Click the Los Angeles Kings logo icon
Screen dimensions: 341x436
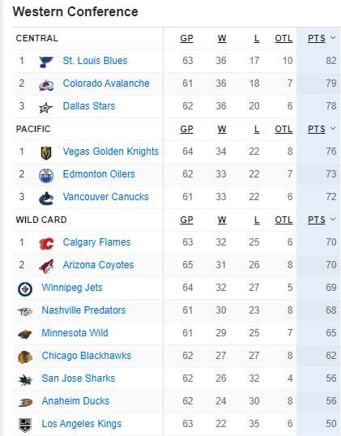[25, 425]
